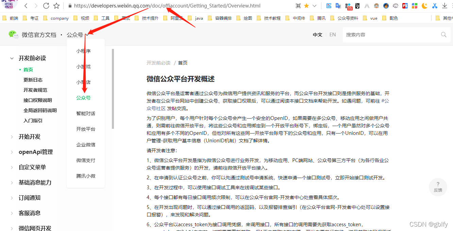The width and height of the screenshot is (453, 231).
Task: Open the QR code grid icon in the address bar
Action: [298, 6]
